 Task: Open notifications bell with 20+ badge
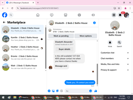[120, 15]
